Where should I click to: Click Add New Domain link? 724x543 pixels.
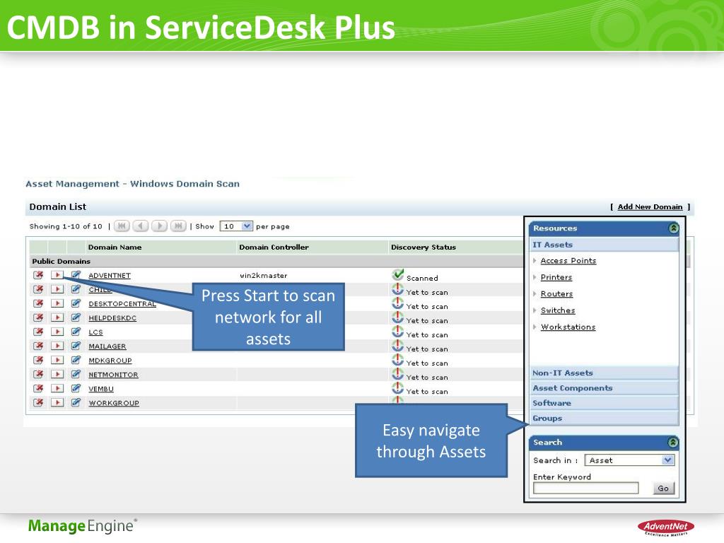(650, 207)
